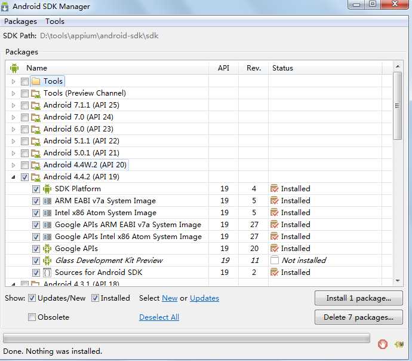Click the Installed status icon for Sources for Android SDK

click(274, 273)
